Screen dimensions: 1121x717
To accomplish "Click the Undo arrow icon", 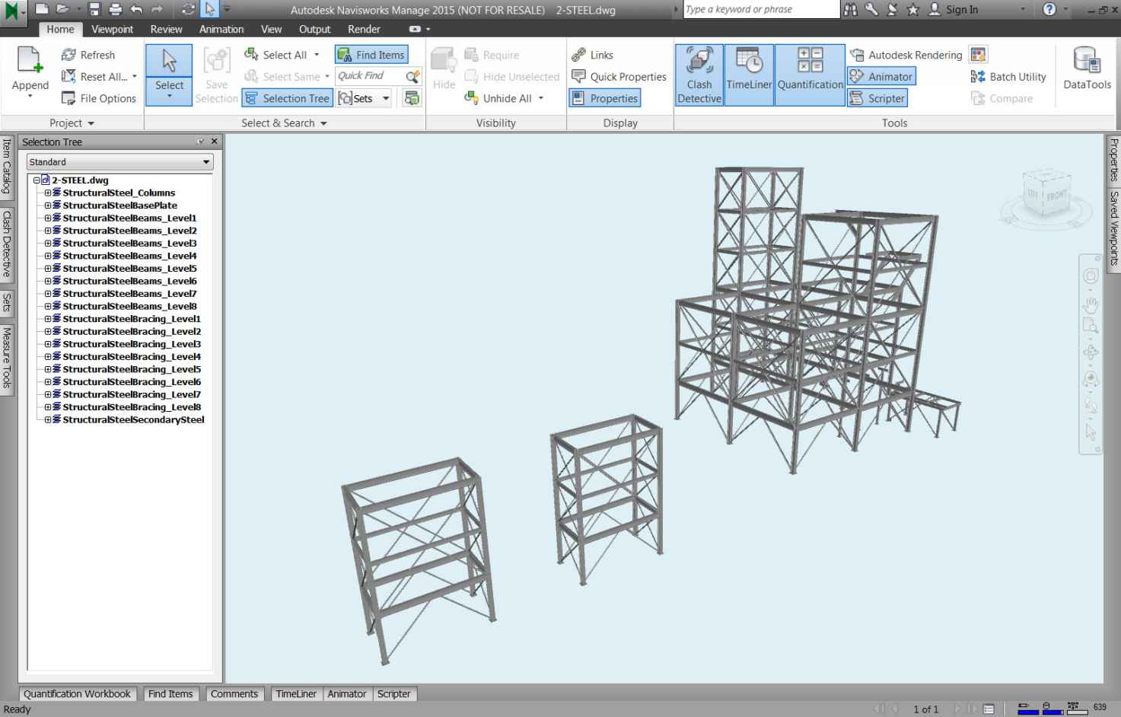I will coord(136,9).
